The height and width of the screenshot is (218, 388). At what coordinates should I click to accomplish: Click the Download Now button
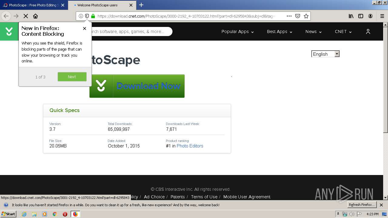[x=137, y=86]
